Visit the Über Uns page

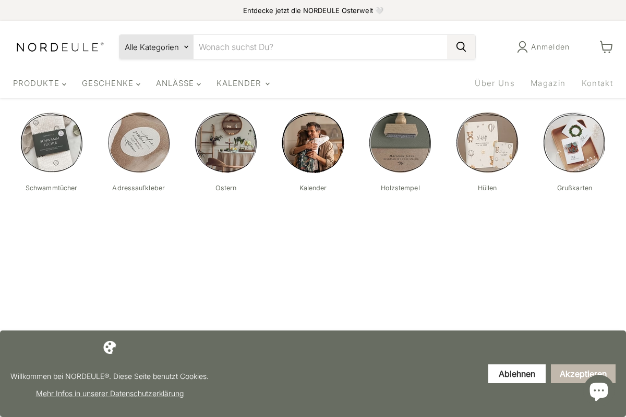495,83
